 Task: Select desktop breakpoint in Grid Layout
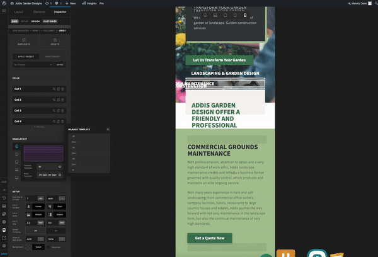pyautogui.click(x=16, y=178)
